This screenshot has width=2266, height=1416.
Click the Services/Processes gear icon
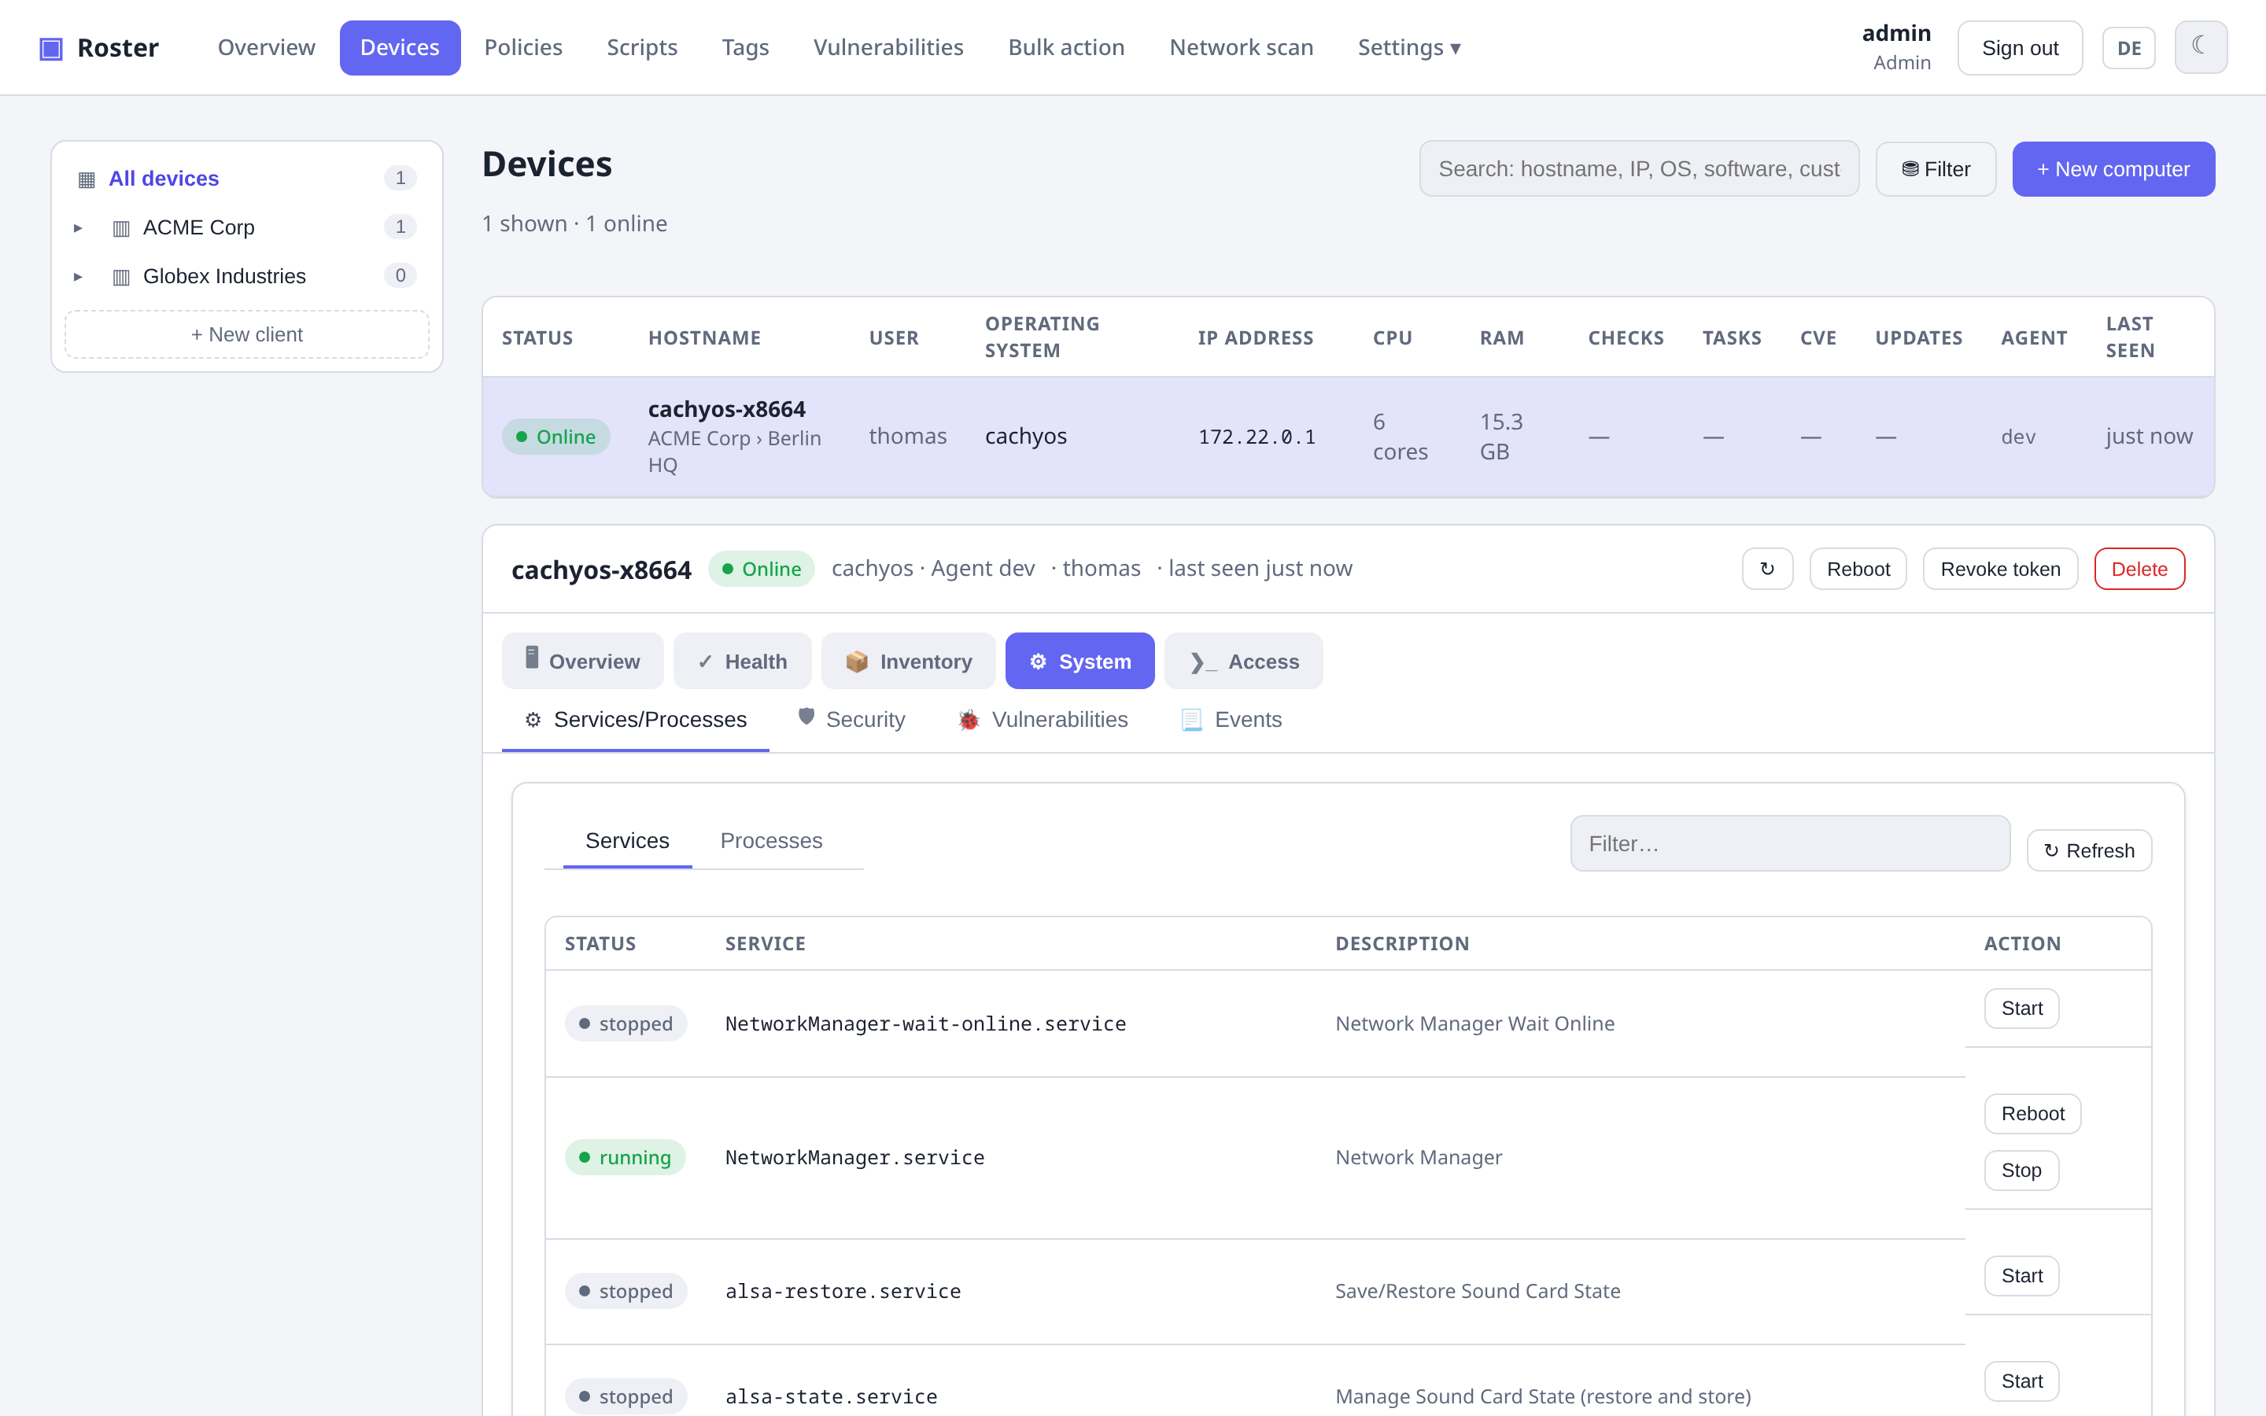pyautogui.click(x=533, y=719)
